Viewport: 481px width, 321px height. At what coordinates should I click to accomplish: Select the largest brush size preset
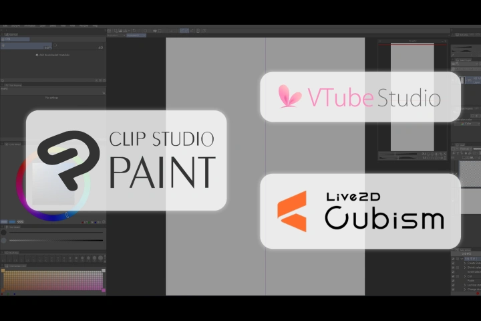pos(101,258)
